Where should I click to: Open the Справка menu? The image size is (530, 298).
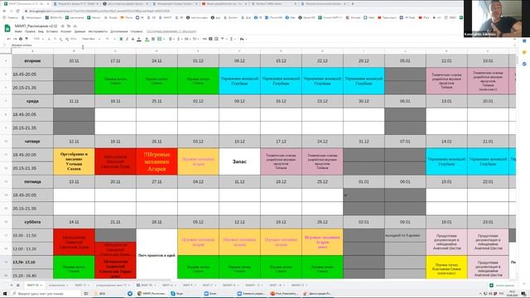[137, 31]
